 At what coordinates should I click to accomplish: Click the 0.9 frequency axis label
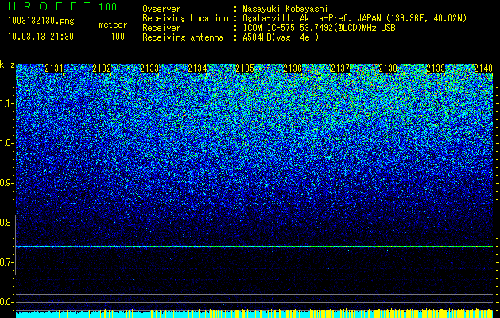[6, 183]
